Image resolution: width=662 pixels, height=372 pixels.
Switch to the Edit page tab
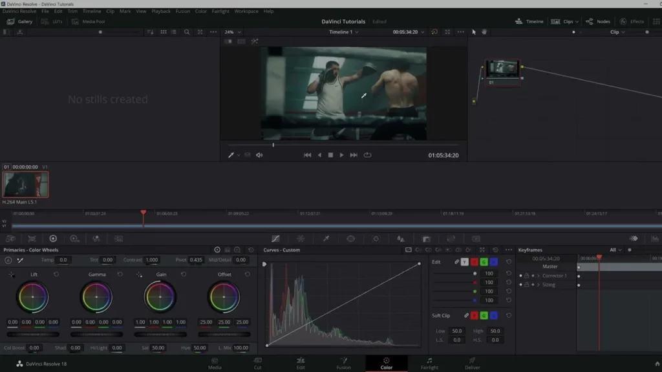[x=301, y=363]
